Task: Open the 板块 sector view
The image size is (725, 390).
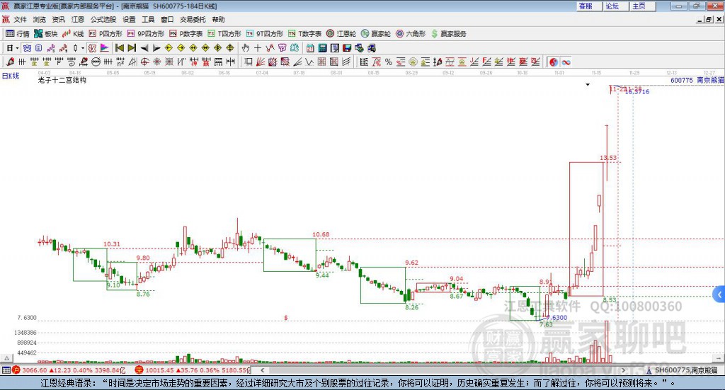Action: (46, 34)
